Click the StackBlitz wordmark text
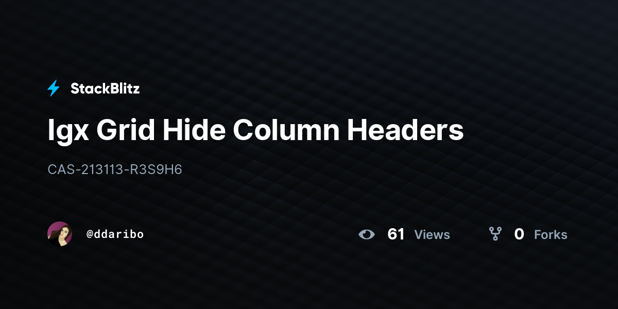618x309 pixels. pos(105,89)
